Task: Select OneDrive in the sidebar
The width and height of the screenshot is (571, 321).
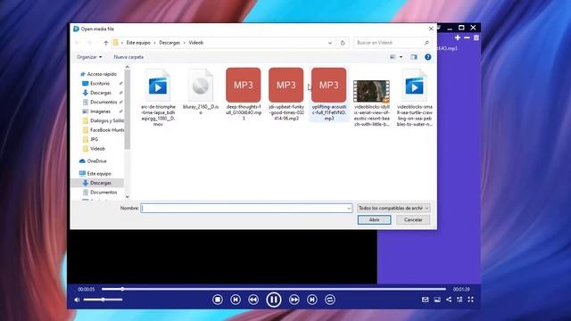Action: [96, 160]
